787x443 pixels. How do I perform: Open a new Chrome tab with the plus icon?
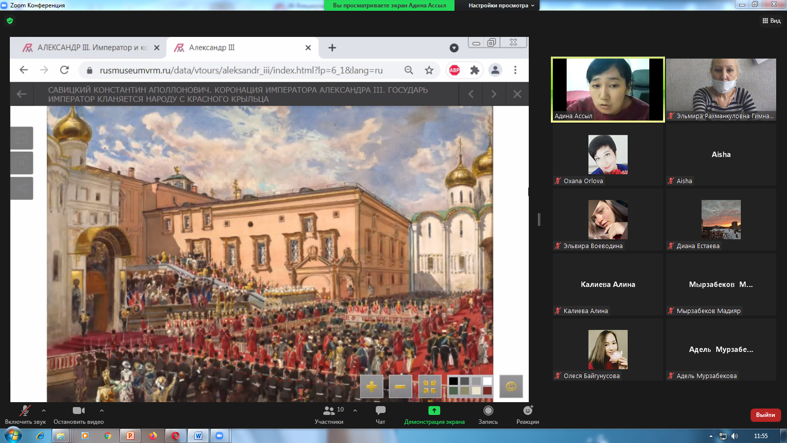click(333, 48)
